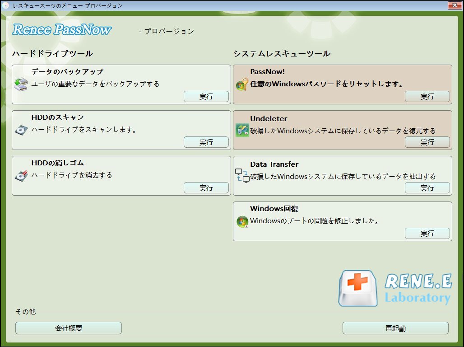464x347 pixels.
Task: Run Data Transfer with 実行 button
Action: 427,188
